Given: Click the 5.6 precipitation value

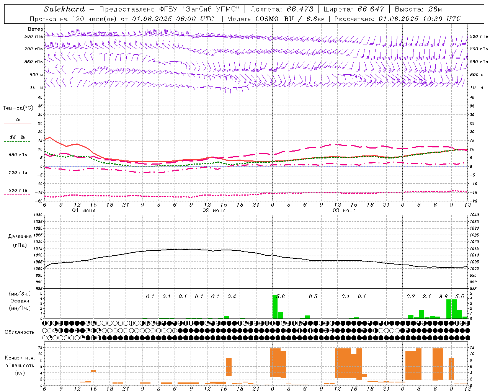Looking at the screenshot, I should coord(280,296).
